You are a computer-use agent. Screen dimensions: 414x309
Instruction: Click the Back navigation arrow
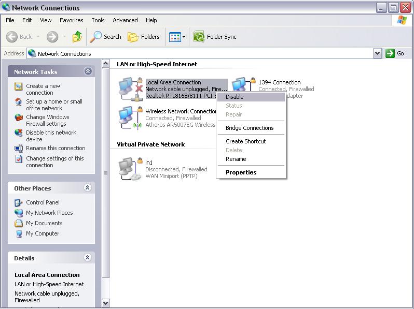[19, 37]
